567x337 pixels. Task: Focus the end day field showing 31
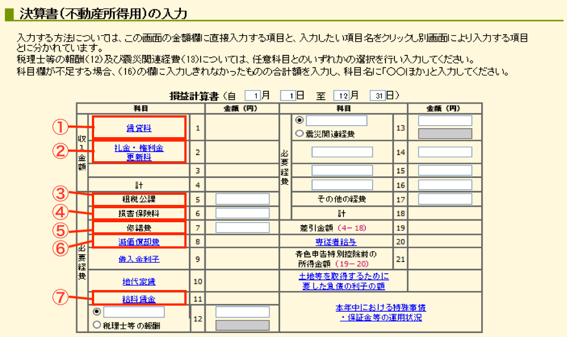tap(378, 96)
